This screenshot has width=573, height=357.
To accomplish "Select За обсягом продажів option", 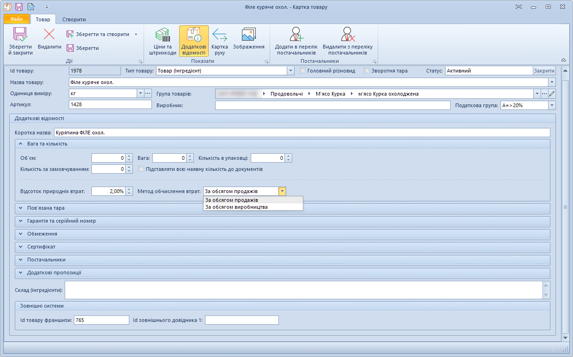I will 253,200.
